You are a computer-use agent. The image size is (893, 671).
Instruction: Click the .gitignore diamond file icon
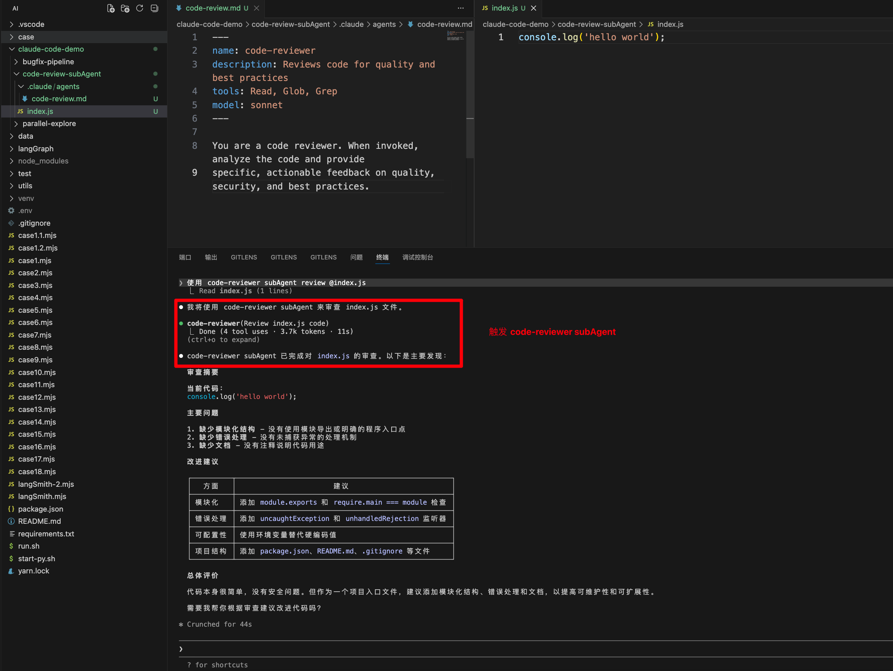pos(11,223)
